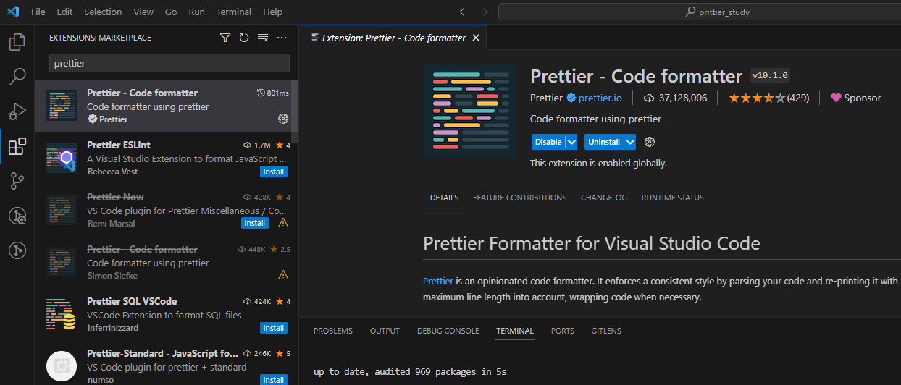Open the Search view in activity bar
The height and width of the screenshot is (385, 901).
[x=17, y=77]
